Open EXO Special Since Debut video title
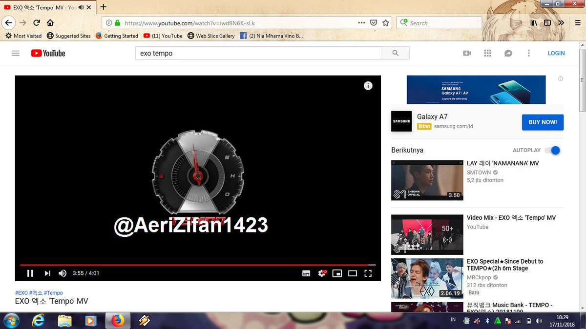586x329 pixels. pos(505,265)
